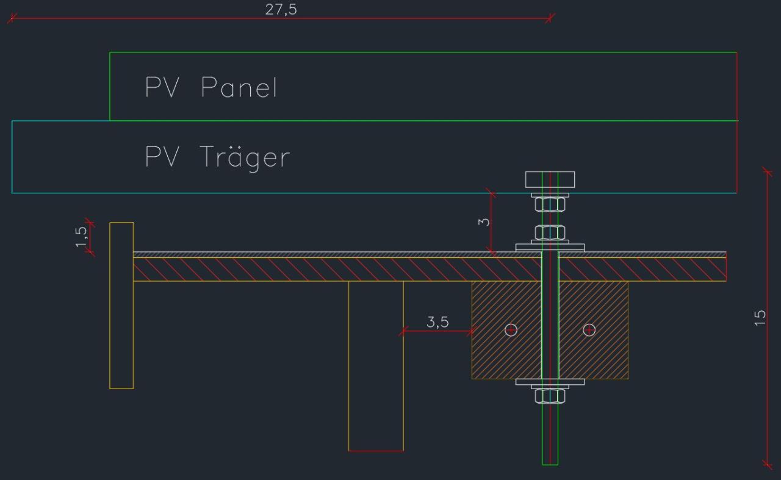Select the upper hex nut under bolt head

click(550, 204)
